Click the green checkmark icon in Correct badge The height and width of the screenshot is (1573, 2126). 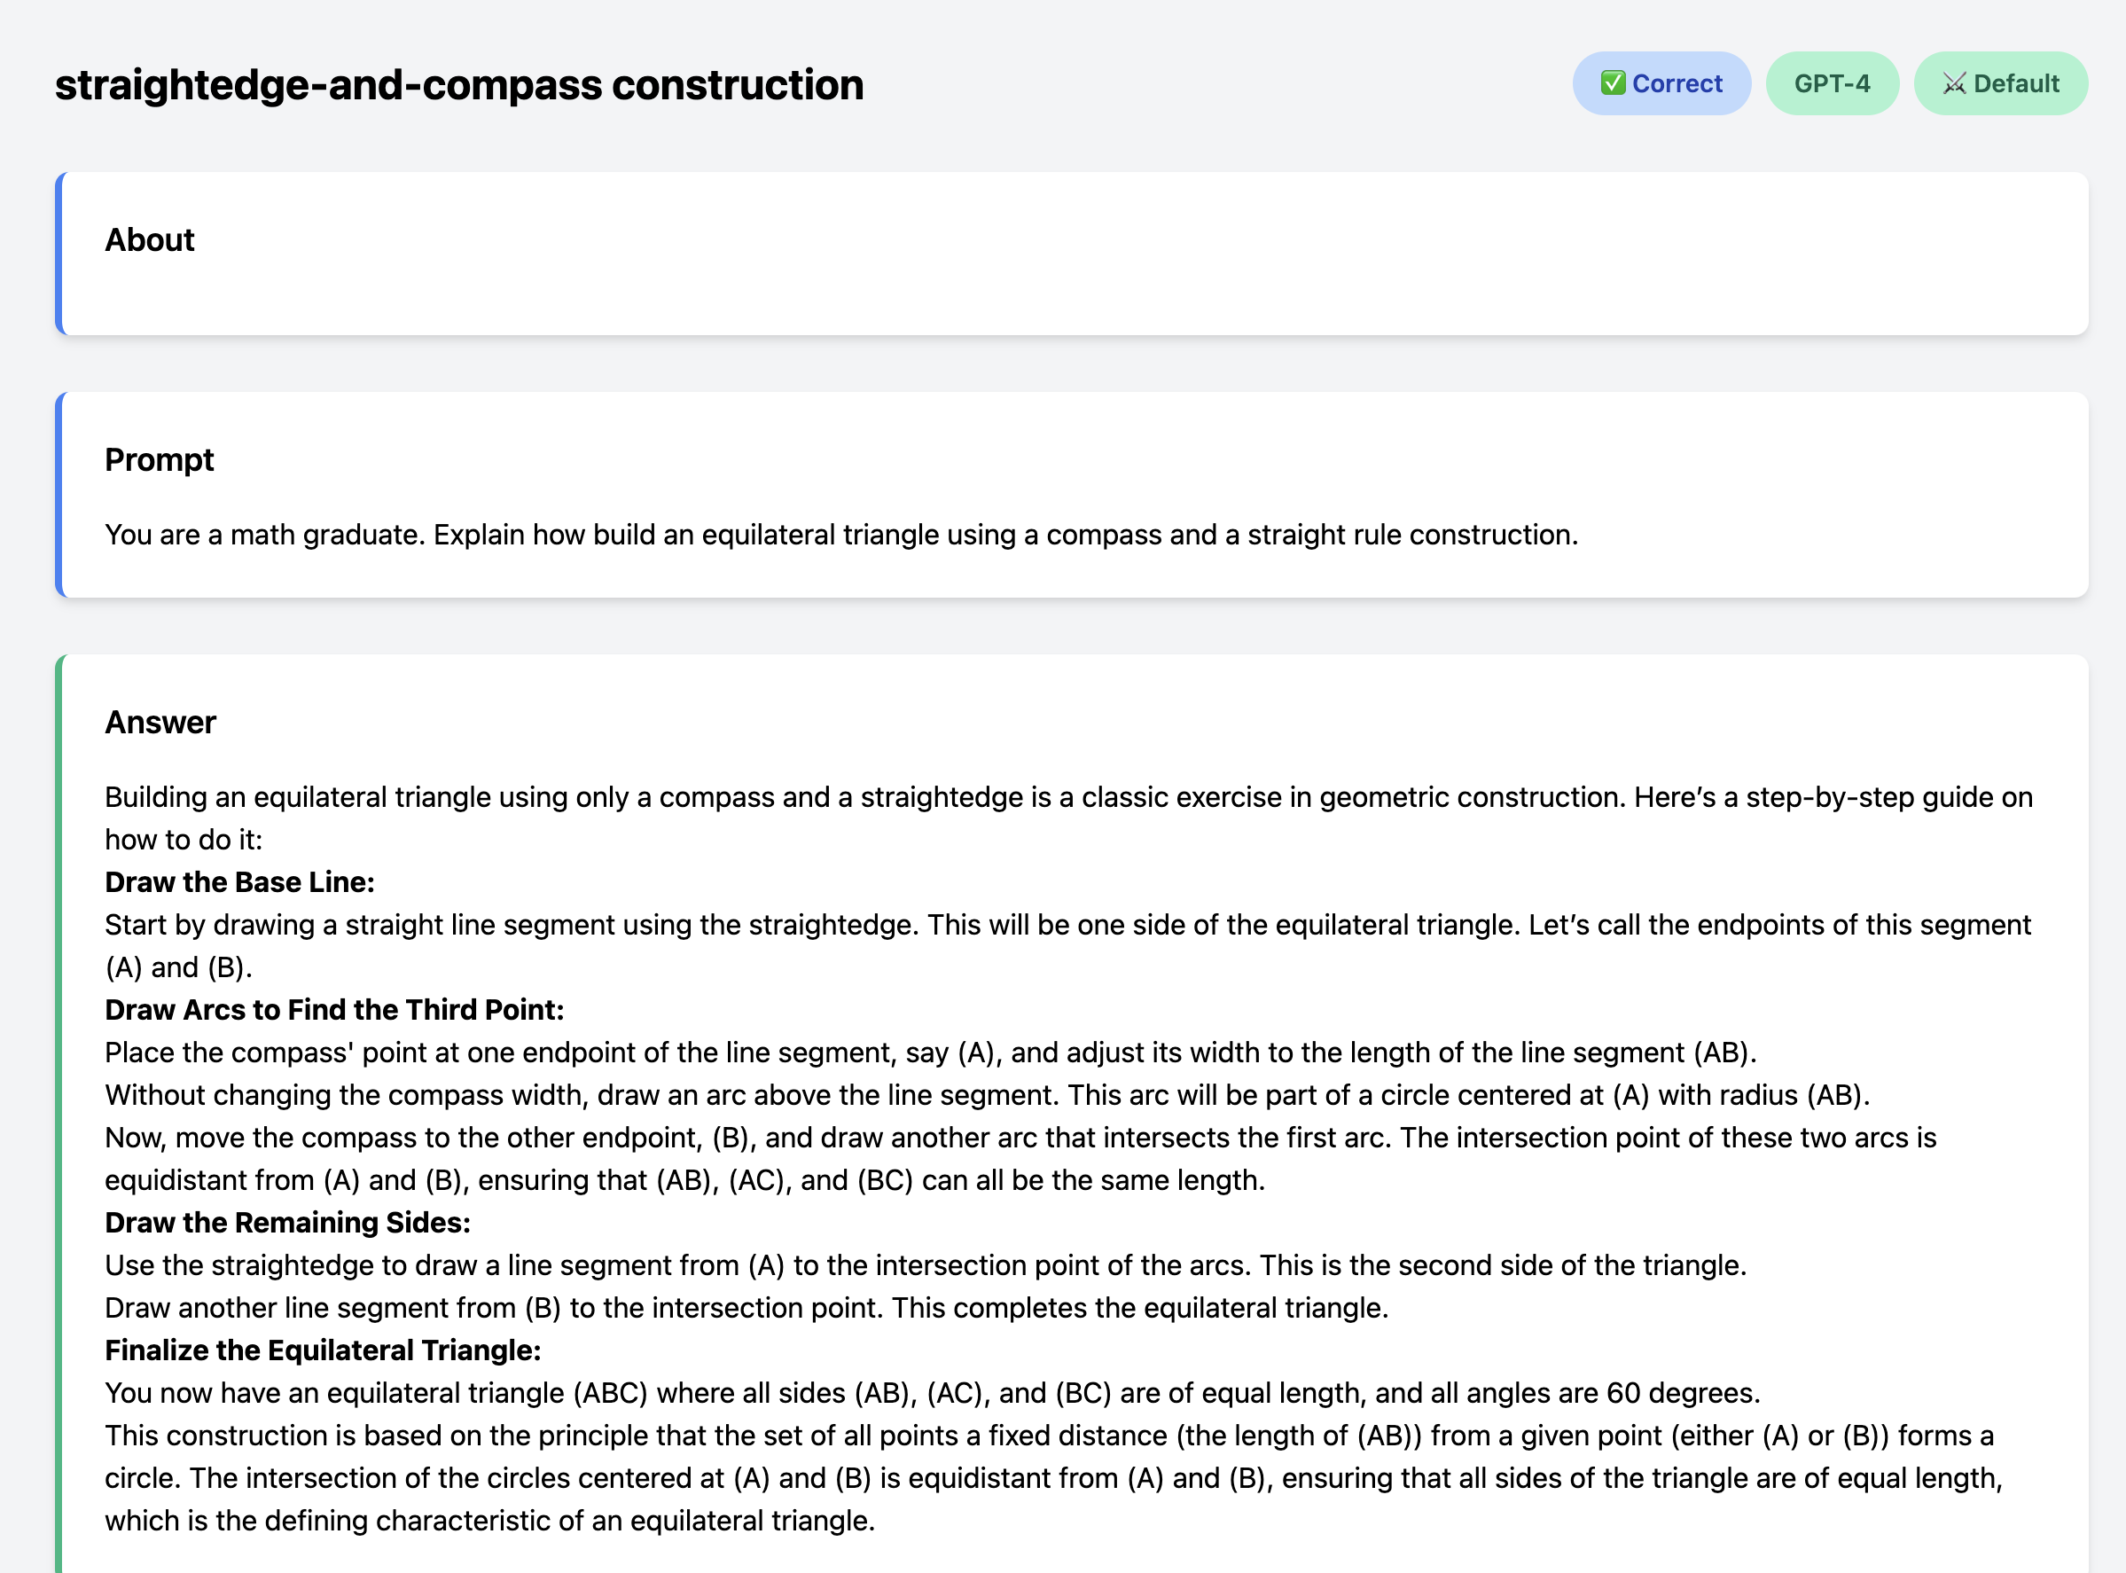click(1612, 83)
